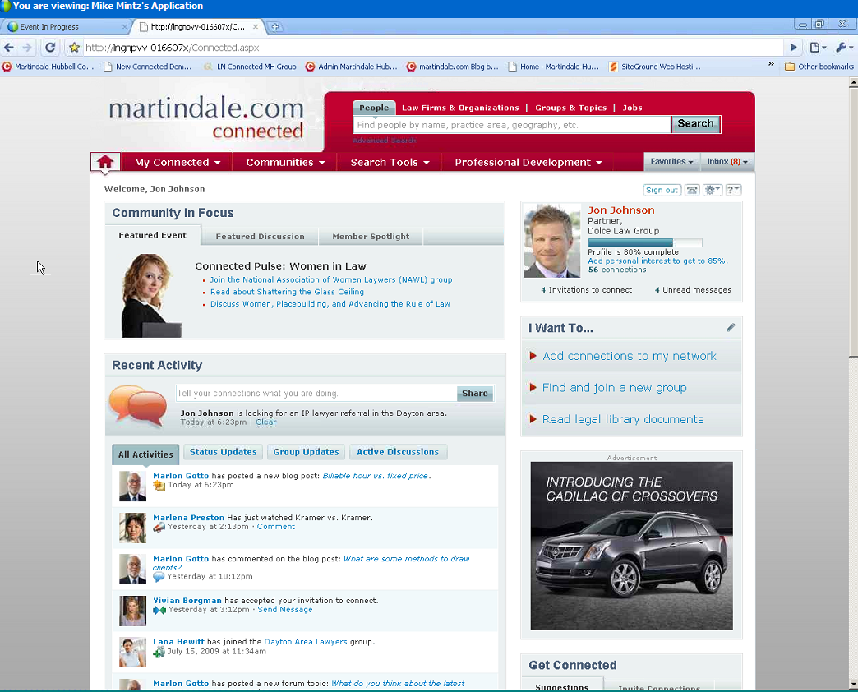Click Jon Johnson's profile photo

click(x=552, y=241)
